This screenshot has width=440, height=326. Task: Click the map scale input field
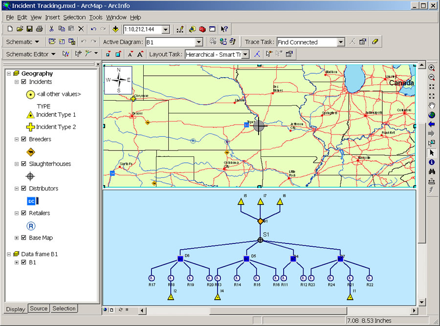(142, 30)
